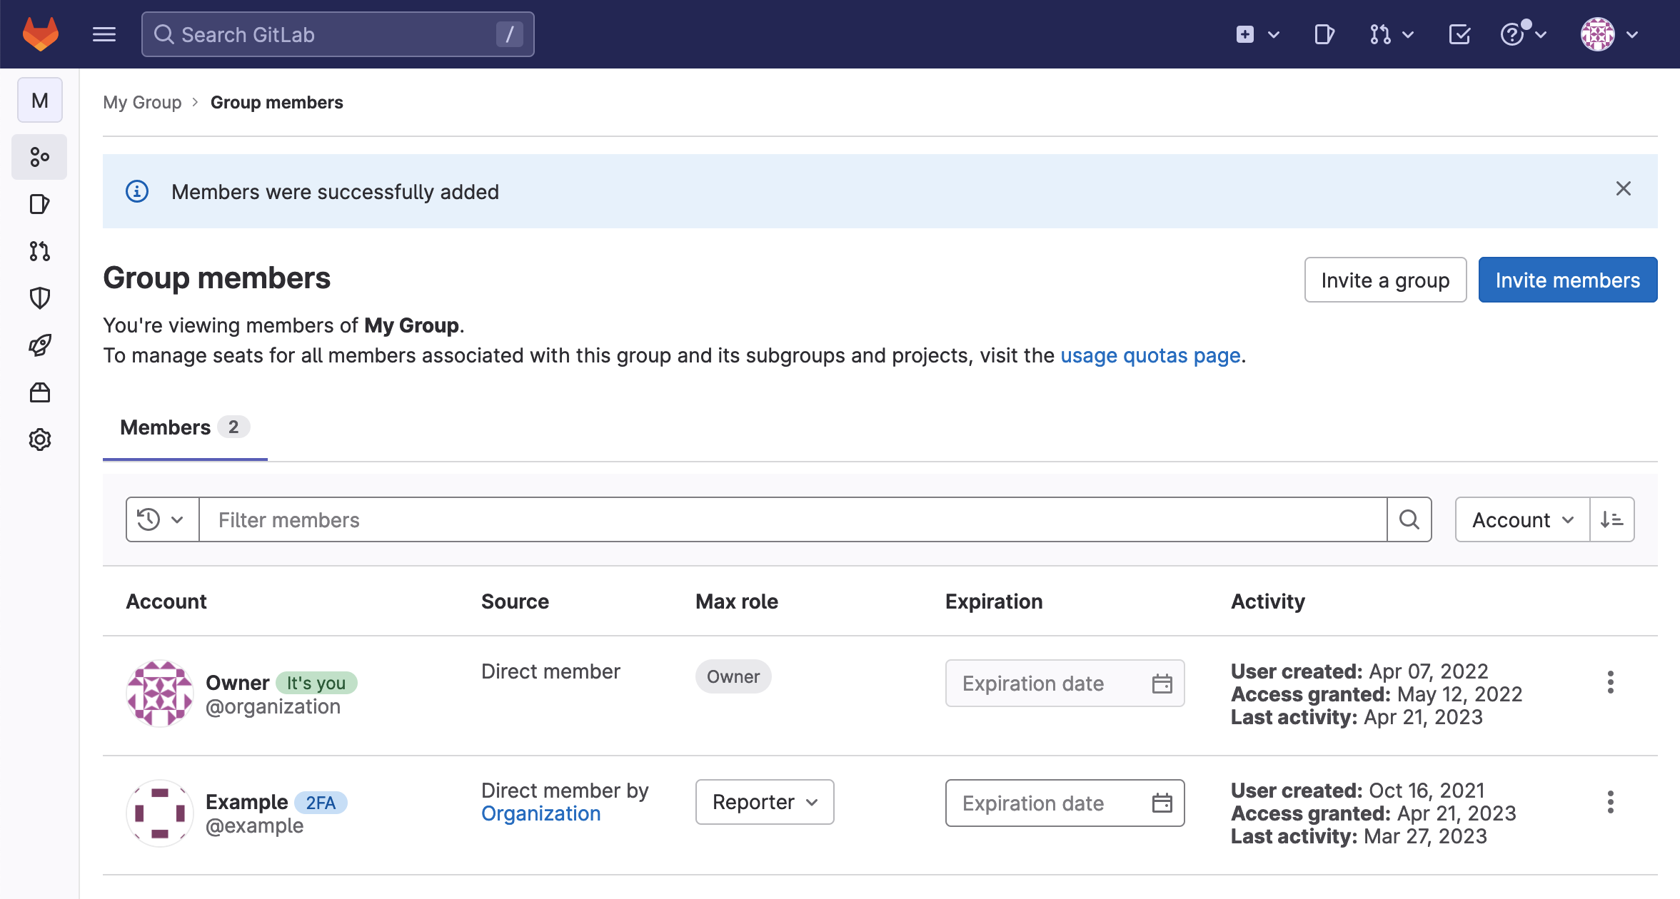
Task: Open the usage quotas page link
Action: click(x=1150, y=355)
